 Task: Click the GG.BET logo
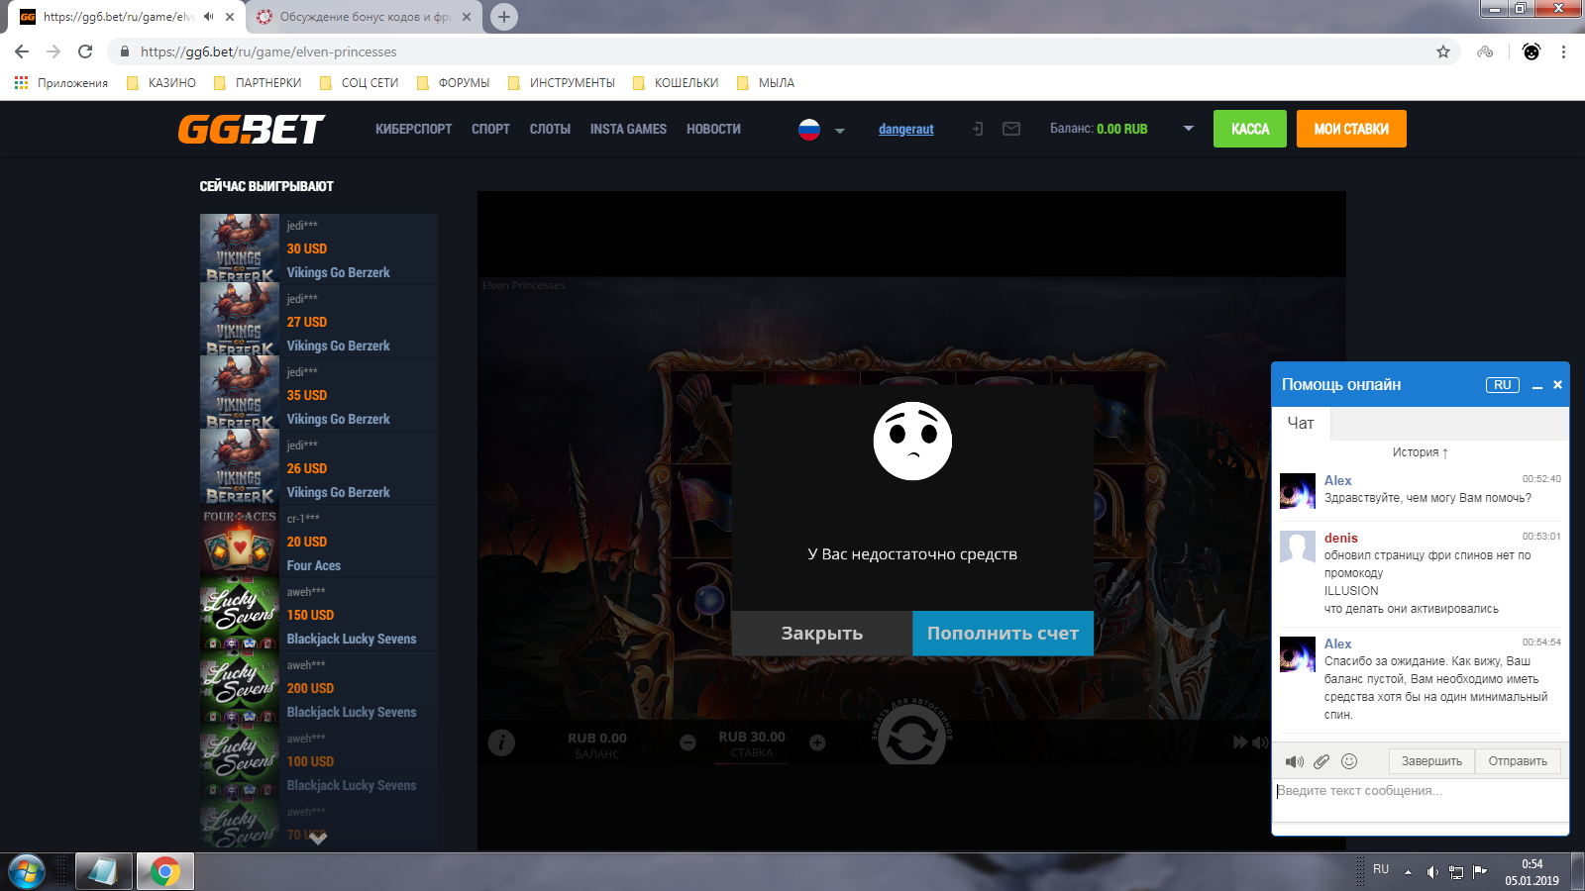[x=252, y=129]
